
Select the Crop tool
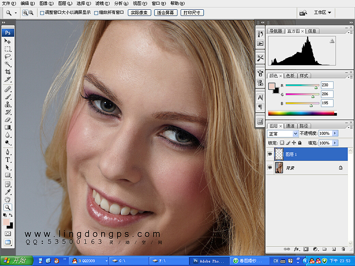click(x=8, y=72)
